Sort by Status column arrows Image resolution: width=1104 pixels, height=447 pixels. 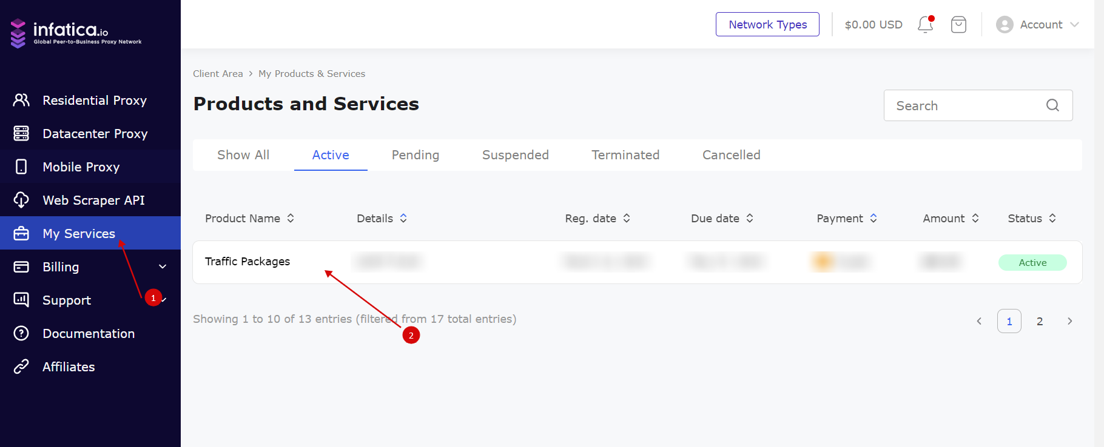click(x=1052, y=218)
